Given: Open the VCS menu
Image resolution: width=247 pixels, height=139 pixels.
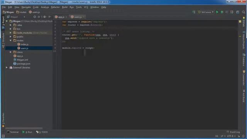Looking at the screenshot, I should [86, 7].
